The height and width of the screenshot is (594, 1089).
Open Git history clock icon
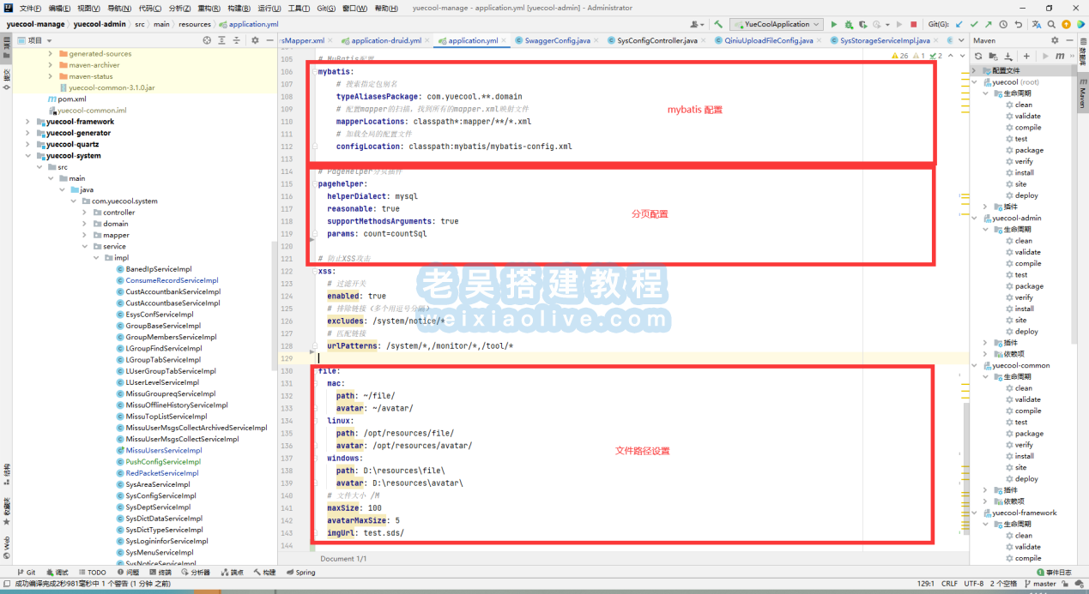pos(1003,25)
